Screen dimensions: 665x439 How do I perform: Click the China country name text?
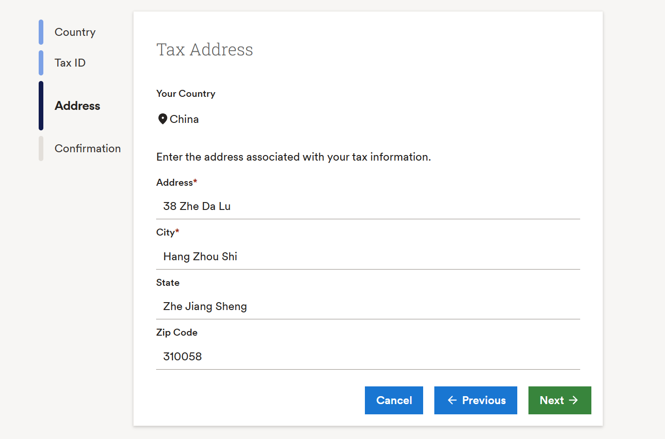(x=184, y=119)
